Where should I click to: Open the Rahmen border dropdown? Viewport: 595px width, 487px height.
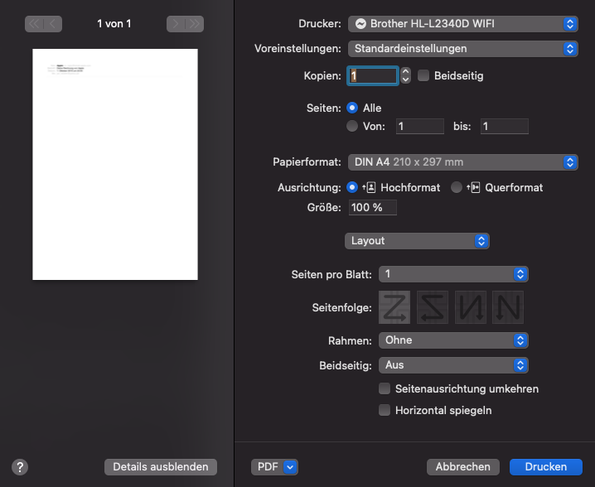pos(453,340)
